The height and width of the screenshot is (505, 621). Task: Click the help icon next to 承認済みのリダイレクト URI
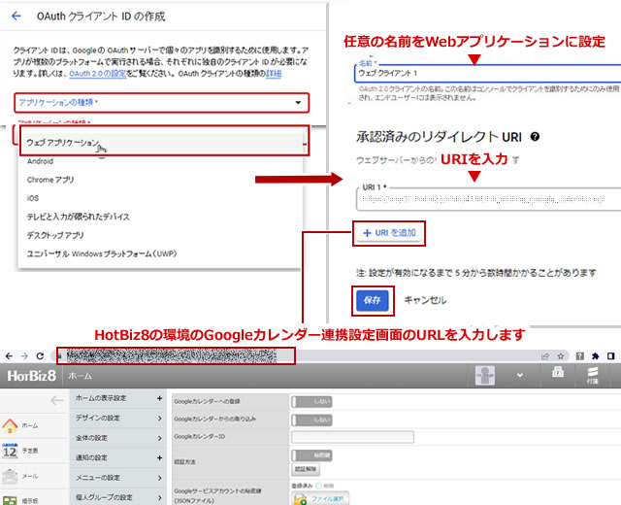pyautogui.click(x=535, y=137)
